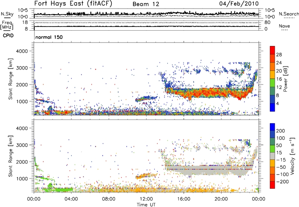The image size is (299, 207).
Task: Click the '04:00' time tick label
Action: (x=71, y=199)
